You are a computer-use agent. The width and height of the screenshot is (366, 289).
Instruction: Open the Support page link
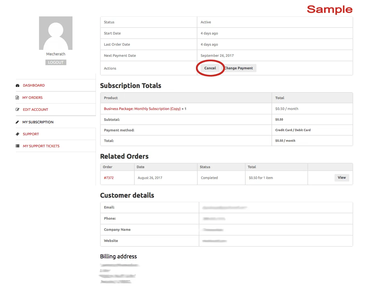31,134
